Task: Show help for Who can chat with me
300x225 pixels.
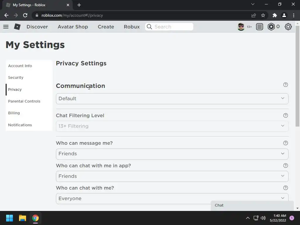Action: click(x=285, y=188)
